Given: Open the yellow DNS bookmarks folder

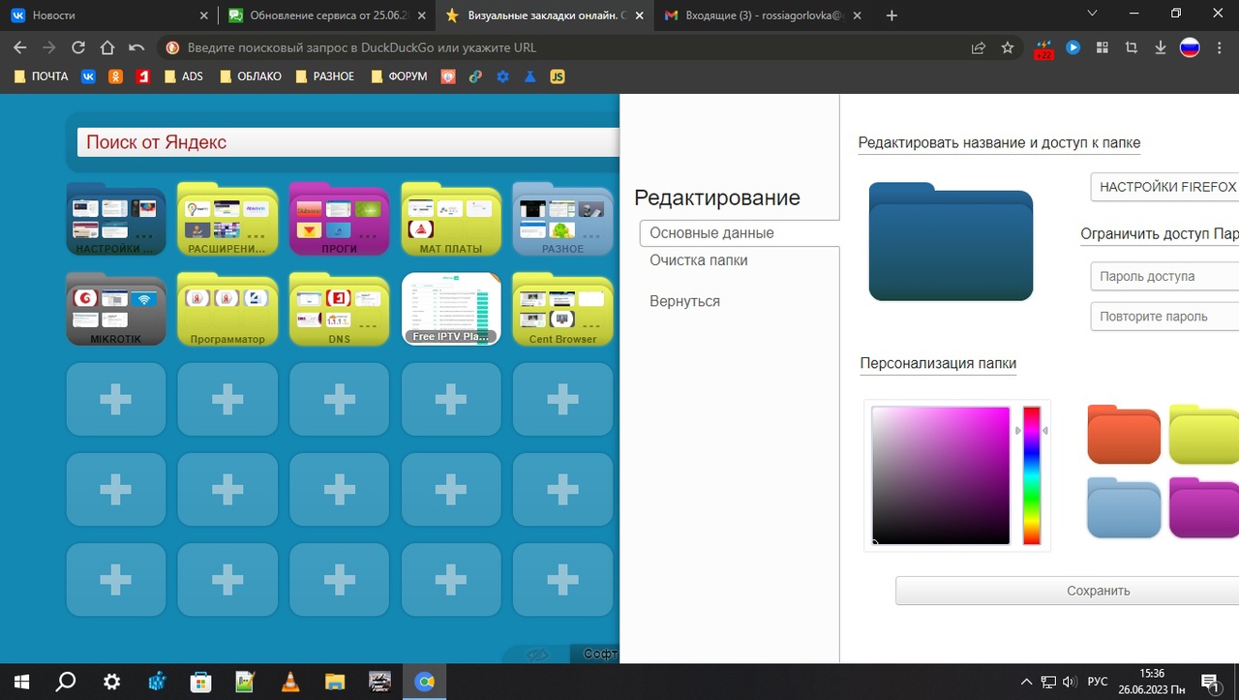Looking at the screenshot, I should (x=339, y=310).
